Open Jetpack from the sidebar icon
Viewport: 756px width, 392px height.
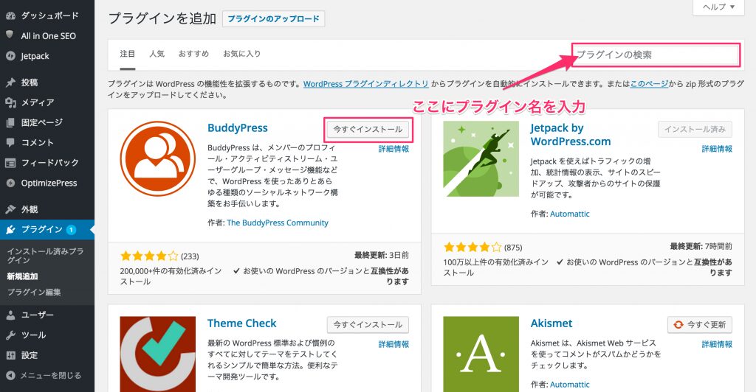coord(10,55)
